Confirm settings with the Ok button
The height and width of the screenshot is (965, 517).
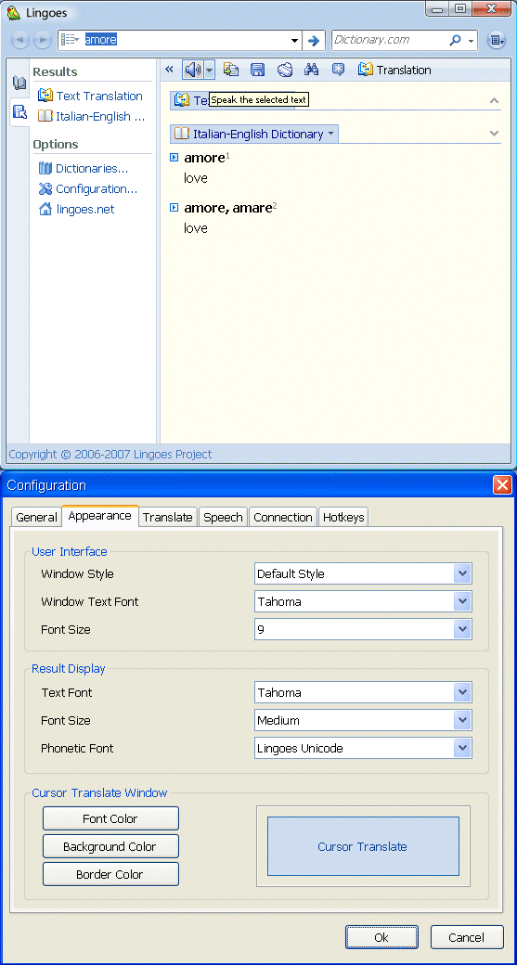[381, 937]
